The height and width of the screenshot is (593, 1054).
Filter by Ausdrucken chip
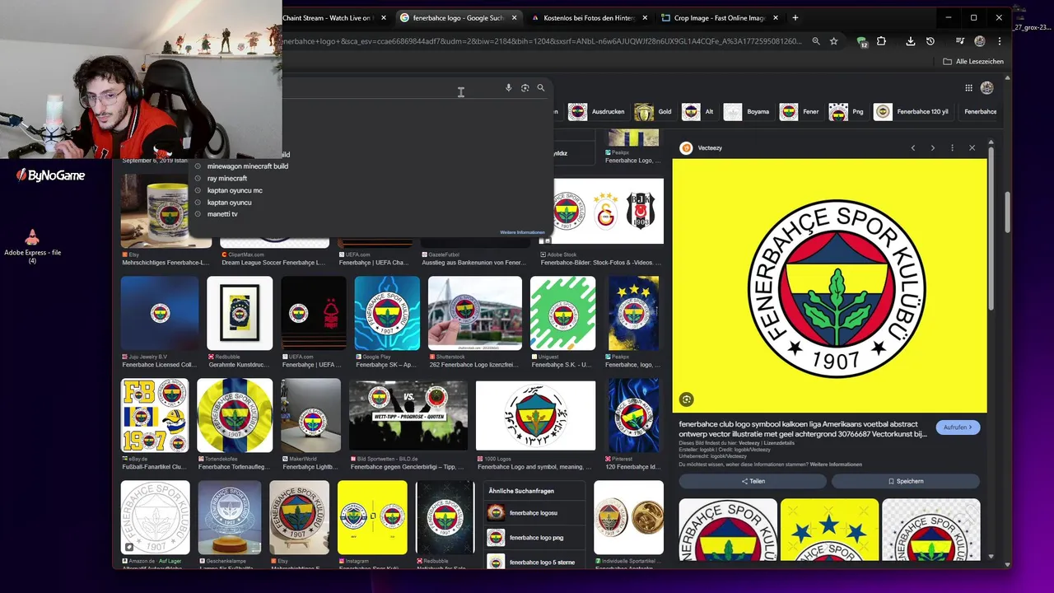pyautogui.click(x=598, y=112)
